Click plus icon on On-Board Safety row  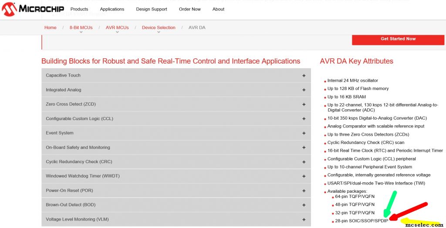point(304,148)
